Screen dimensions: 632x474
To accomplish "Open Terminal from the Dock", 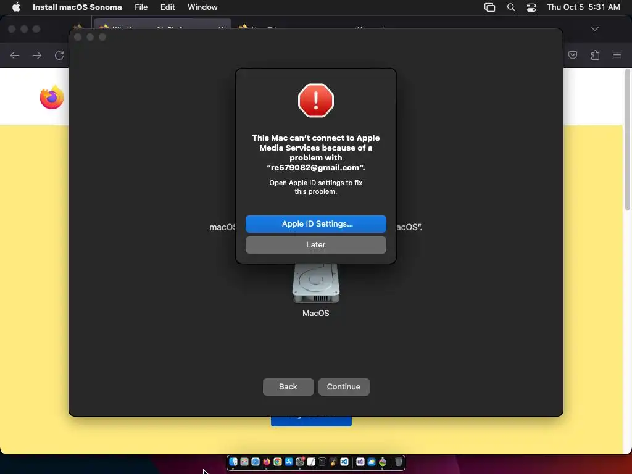I will [322, 462].
